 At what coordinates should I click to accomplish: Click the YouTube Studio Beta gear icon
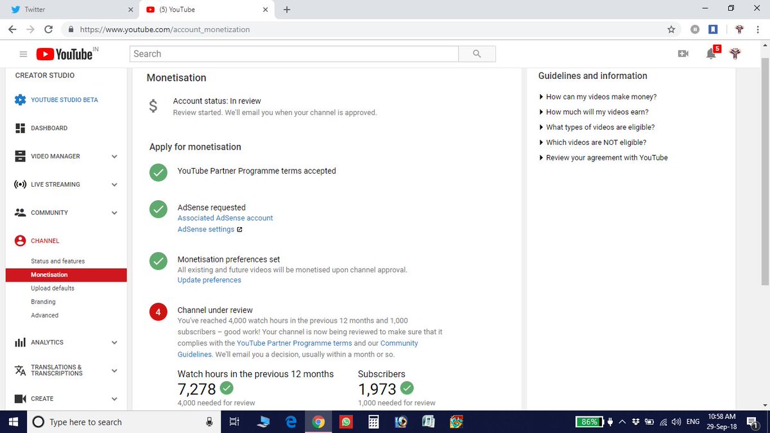[x=20, y=100]
